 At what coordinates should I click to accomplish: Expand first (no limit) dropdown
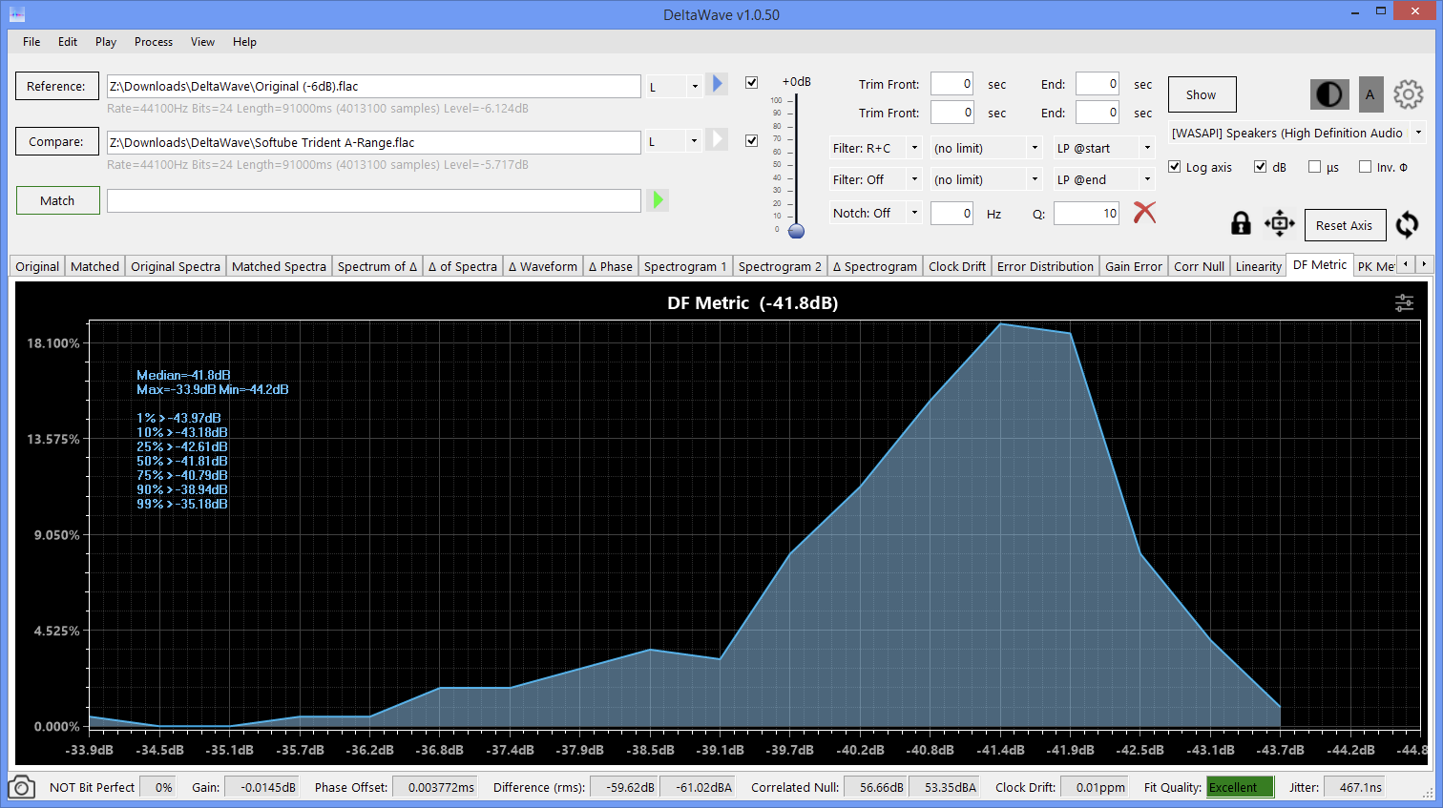coord(987,148)
